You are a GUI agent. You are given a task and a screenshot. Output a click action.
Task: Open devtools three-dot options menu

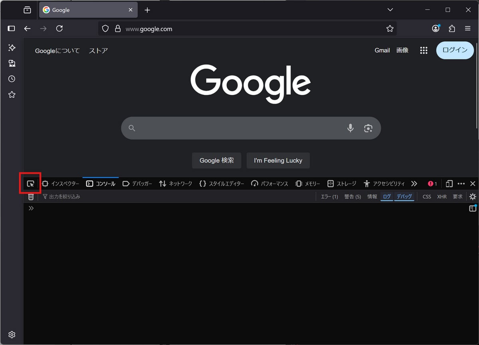[461, 184]
